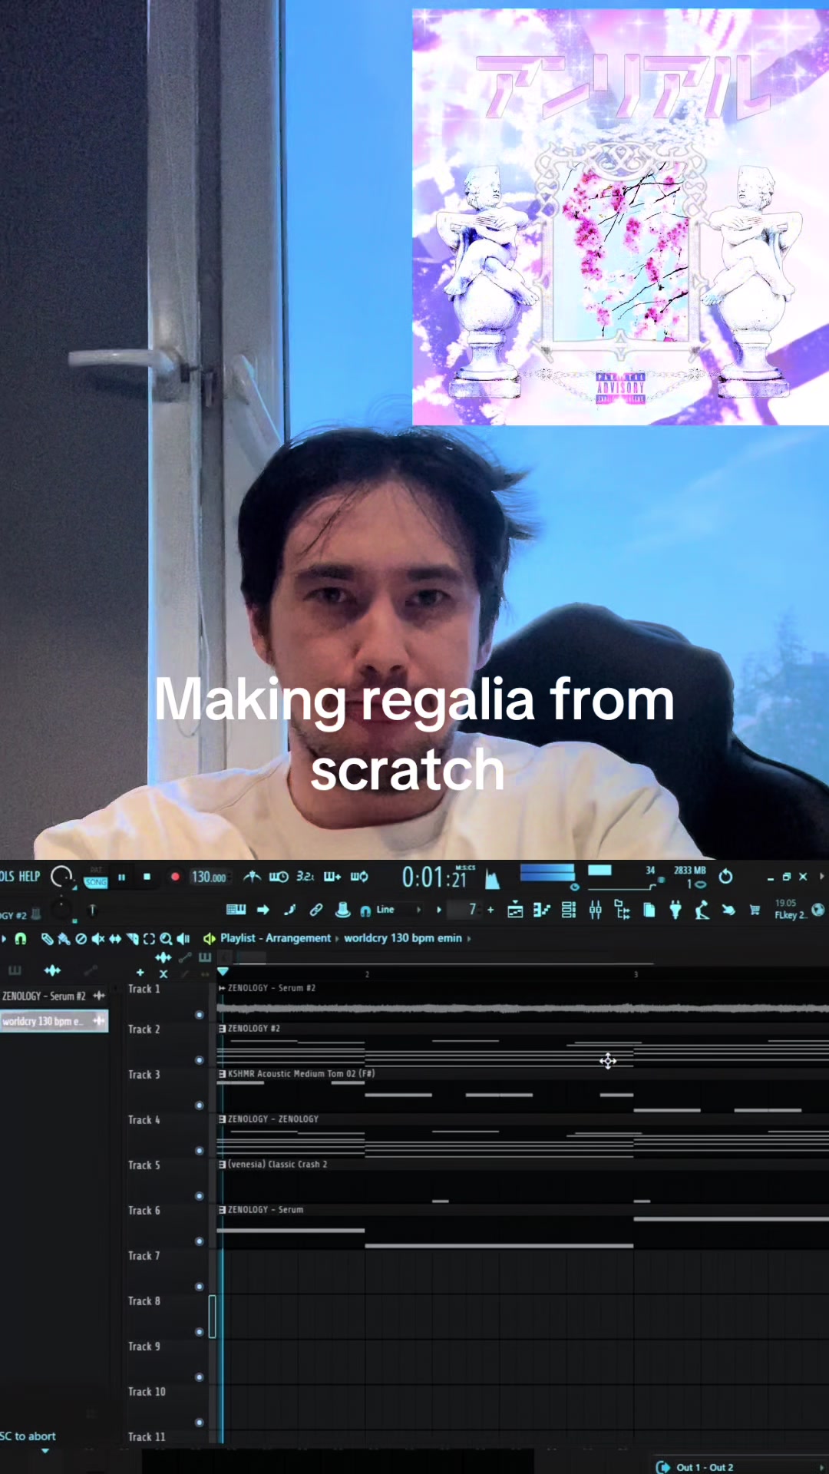Click the plus next to pattern 7
The image size is (829, 1474).
[x=490, y=910]
